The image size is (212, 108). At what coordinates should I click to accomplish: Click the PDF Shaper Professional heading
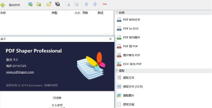tap(34, 51)
